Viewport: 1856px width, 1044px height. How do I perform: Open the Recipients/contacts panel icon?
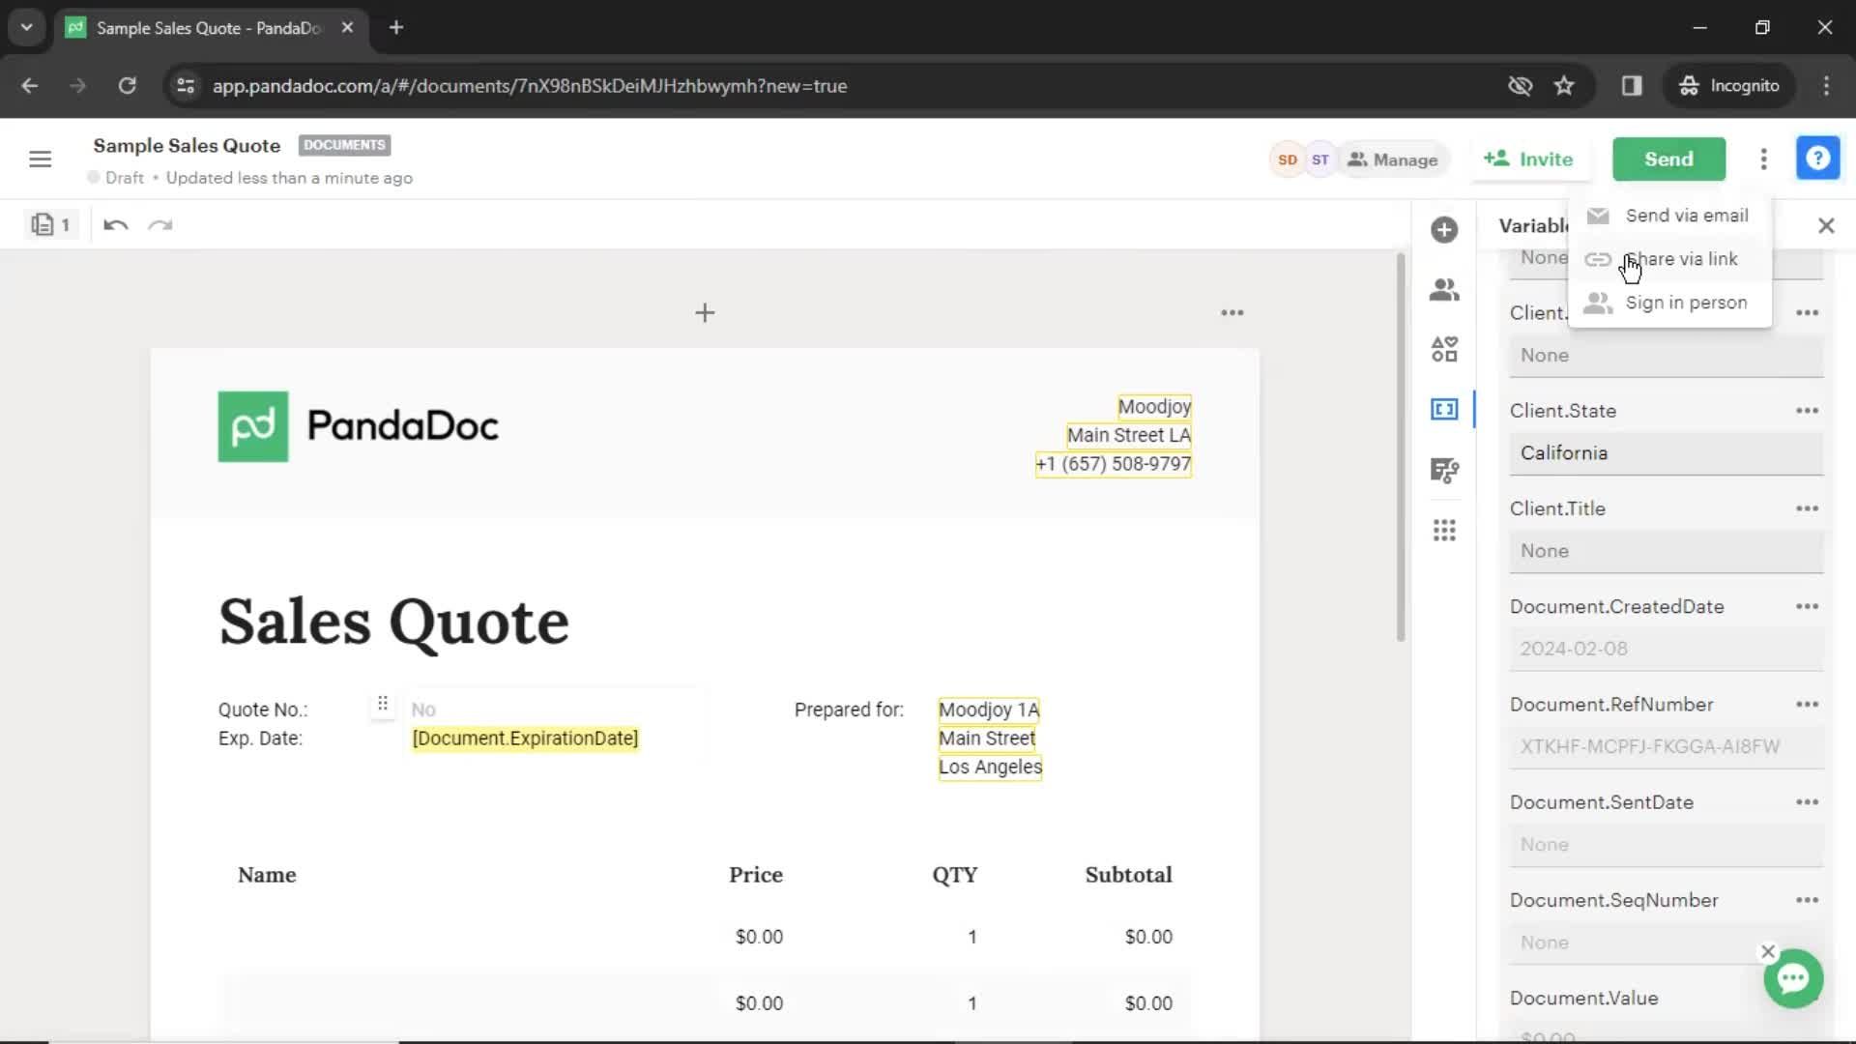coord(1444,288)
